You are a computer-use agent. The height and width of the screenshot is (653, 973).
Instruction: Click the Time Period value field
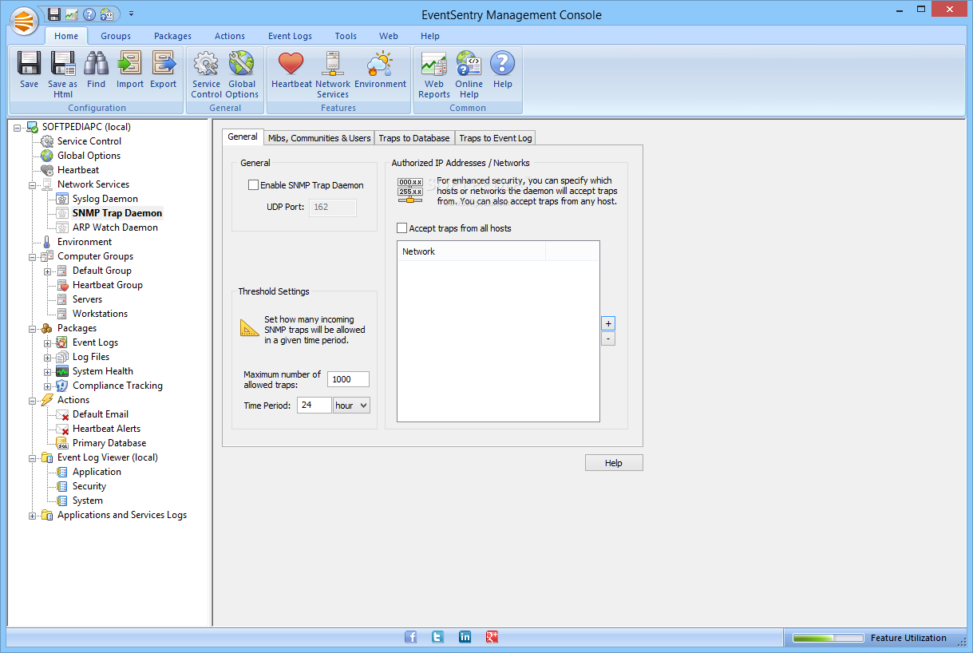314,406
